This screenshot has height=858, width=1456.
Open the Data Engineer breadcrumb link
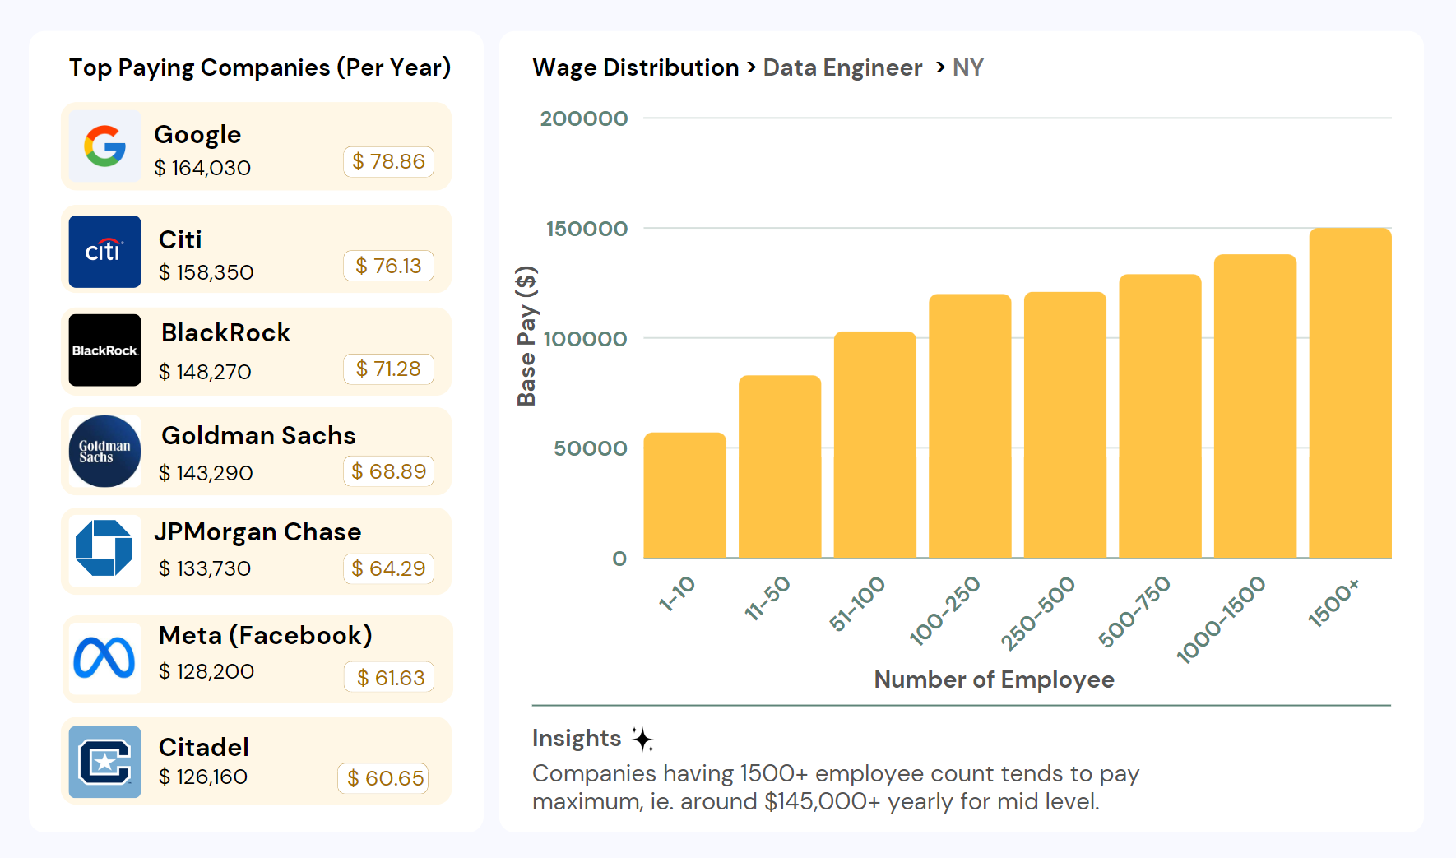click(x=842, y=67)
